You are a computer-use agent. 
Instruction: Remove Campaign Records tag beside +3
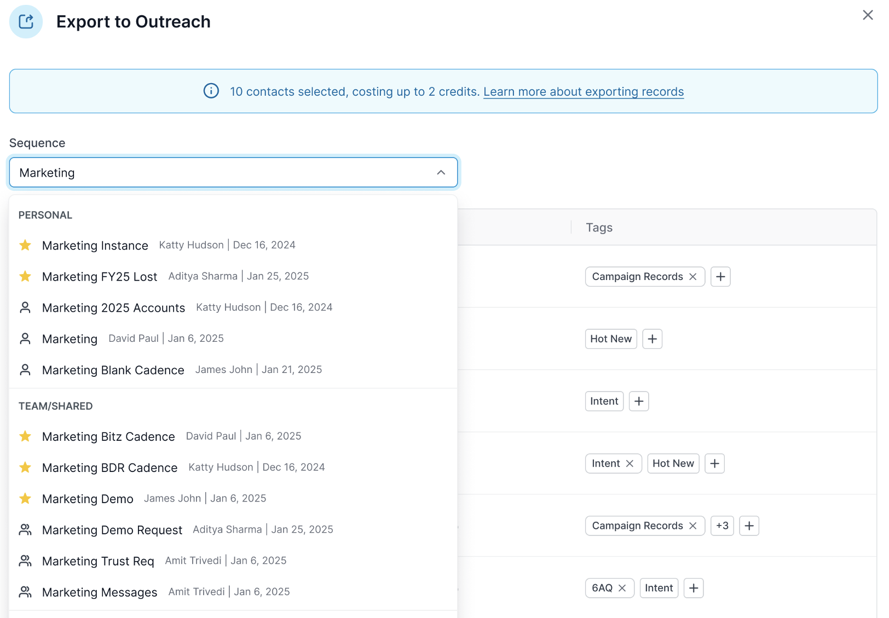click(693, 526)
